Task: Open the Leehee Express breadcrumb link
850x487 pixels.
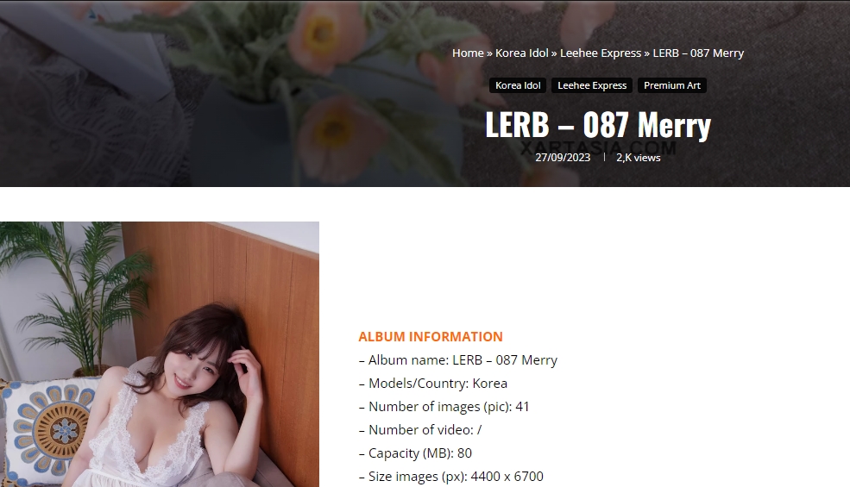Action: coord(600,53)
